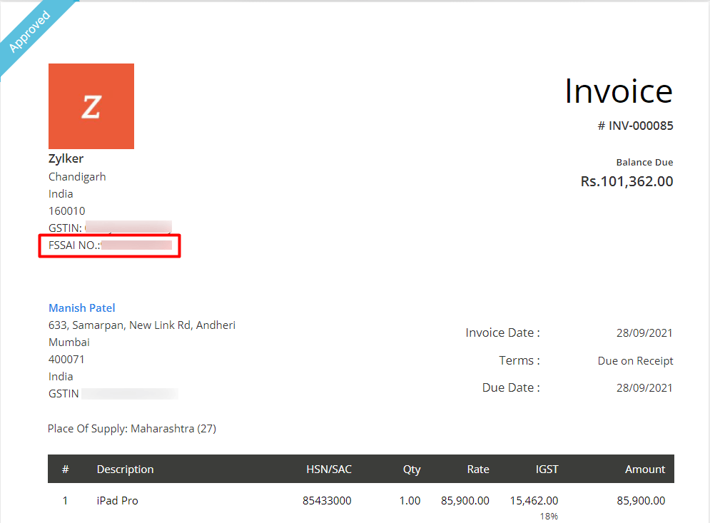Click the India link in billing address
The height and width of the screenshot is (523, 710).
point(60,376)
